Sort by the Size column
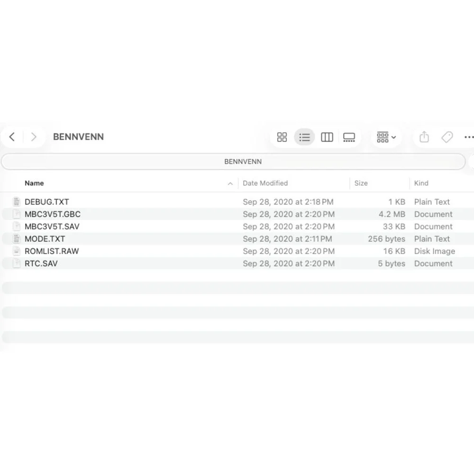 pyautogui.click(x=361, y=183)
